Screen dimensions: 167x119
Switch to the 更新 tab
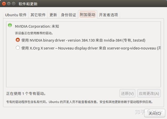tap(53, 15)
